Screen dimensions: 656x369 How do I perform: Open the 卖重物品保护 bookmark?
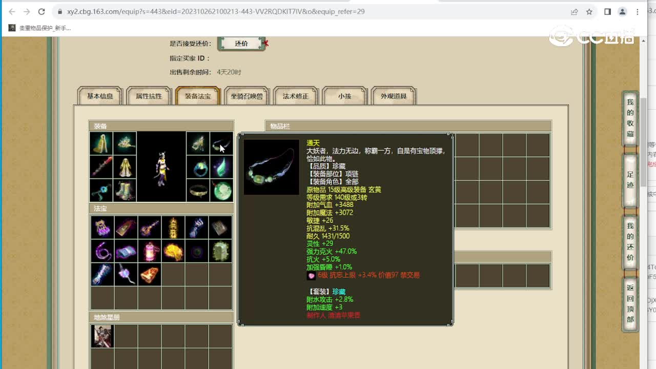click(39, 28)
